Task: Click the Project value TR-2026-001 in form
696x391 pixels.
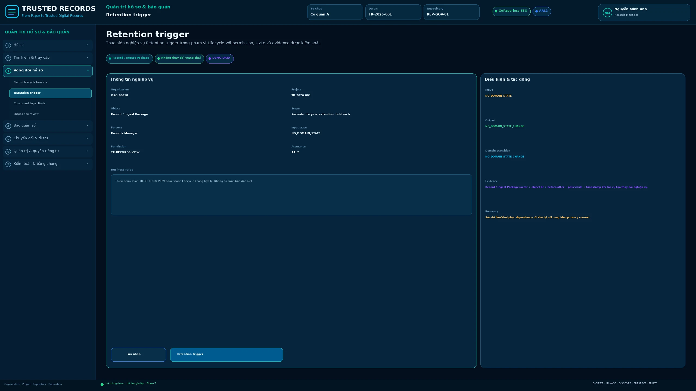Action: (301, 95)
